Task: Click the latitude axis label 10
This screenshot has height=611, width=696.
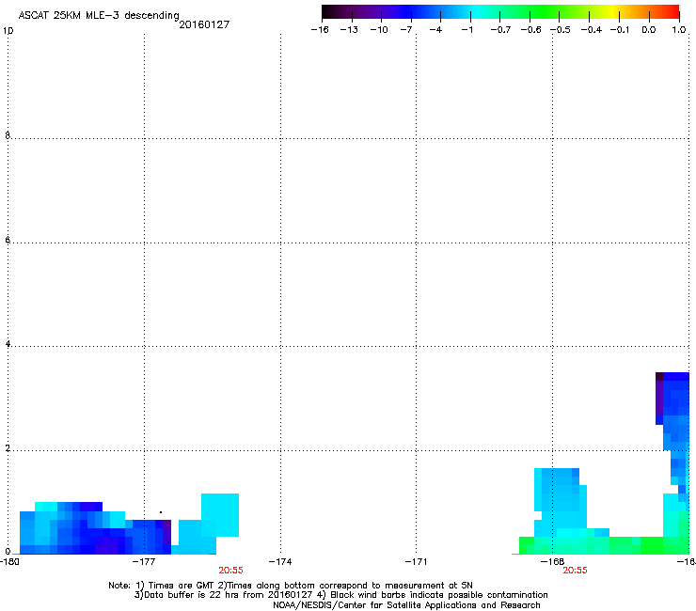Action: [x=8, y=31]
